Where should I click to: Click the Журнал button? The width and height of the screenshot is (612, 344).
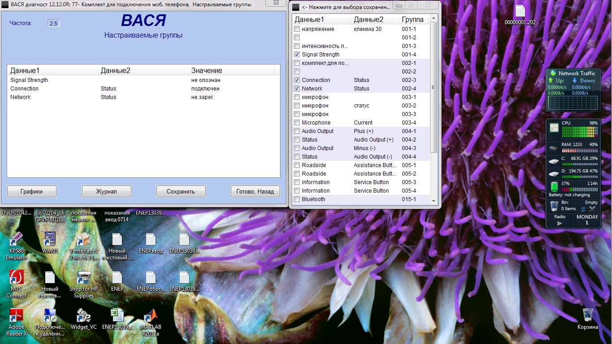pyautogui.click(x=106, y=191)
